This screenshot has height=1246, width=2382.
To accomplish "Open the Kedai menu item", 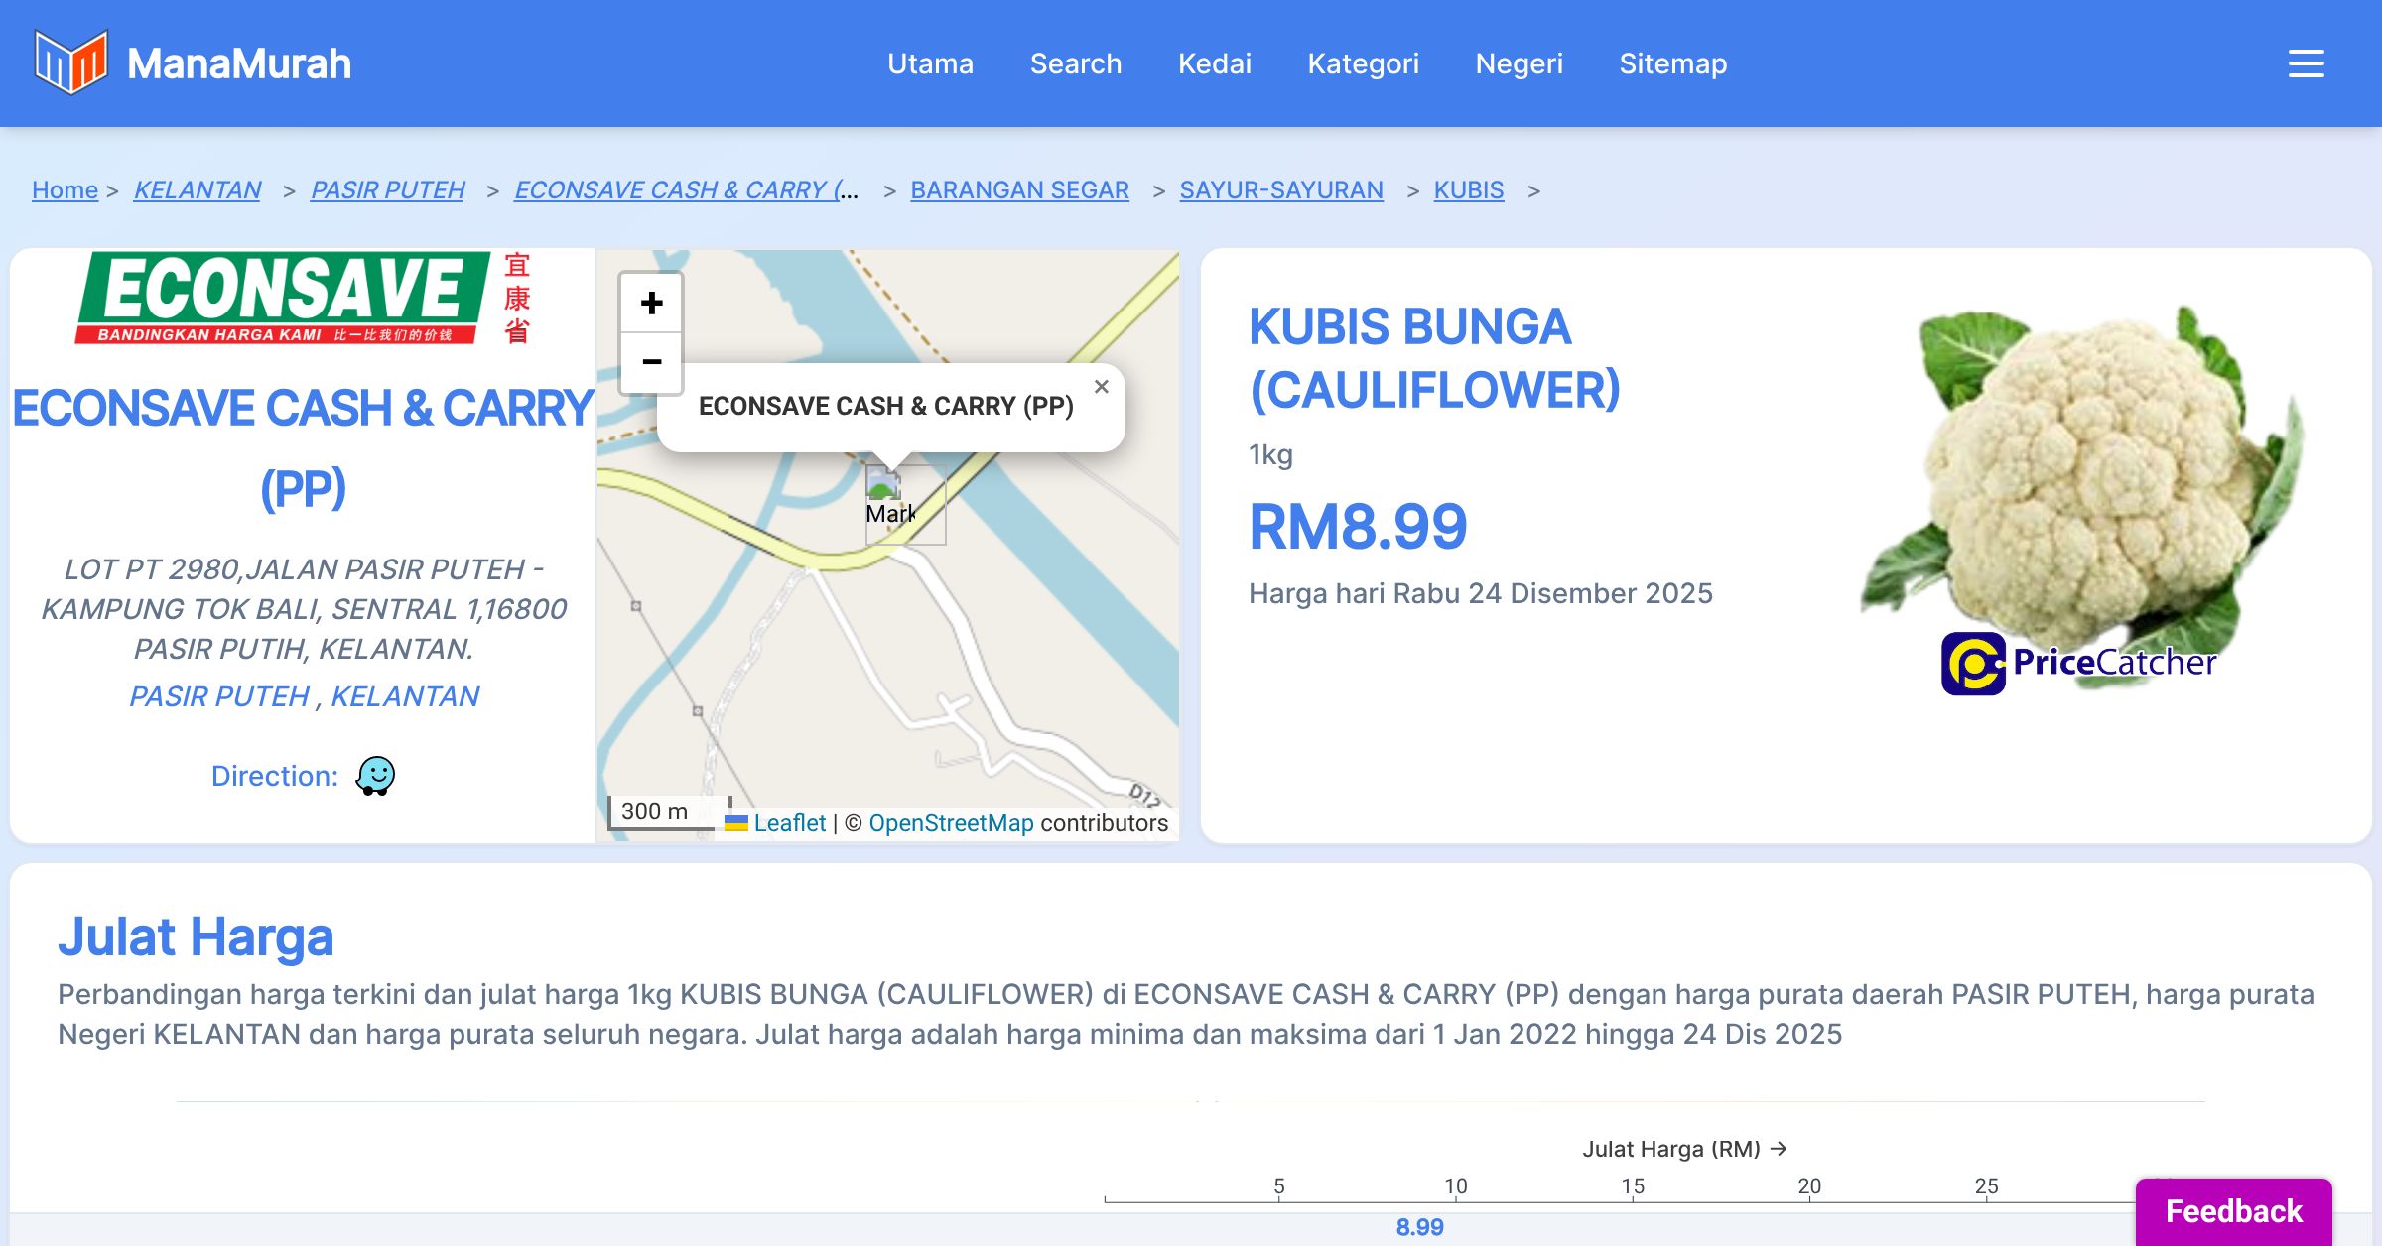I will coord(1214,63).
